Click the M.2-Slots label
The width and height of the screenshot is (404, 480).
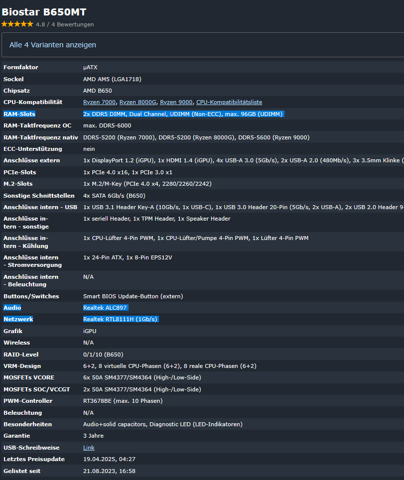[18, 184]
